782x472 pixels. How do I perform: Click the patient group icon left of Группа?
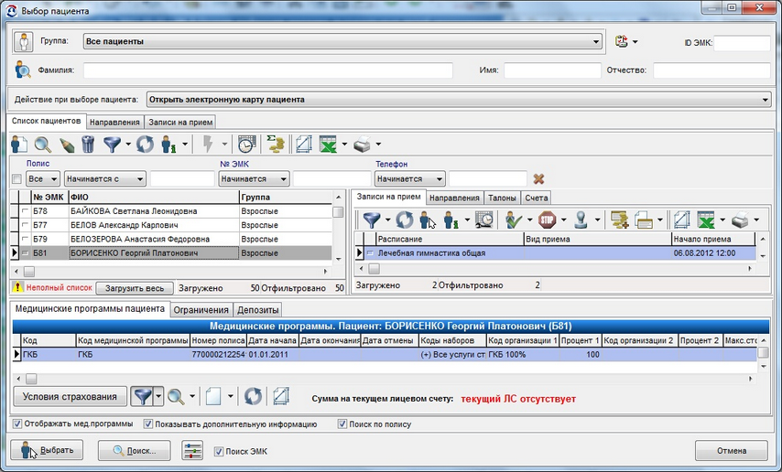click(x=24, y=41)
